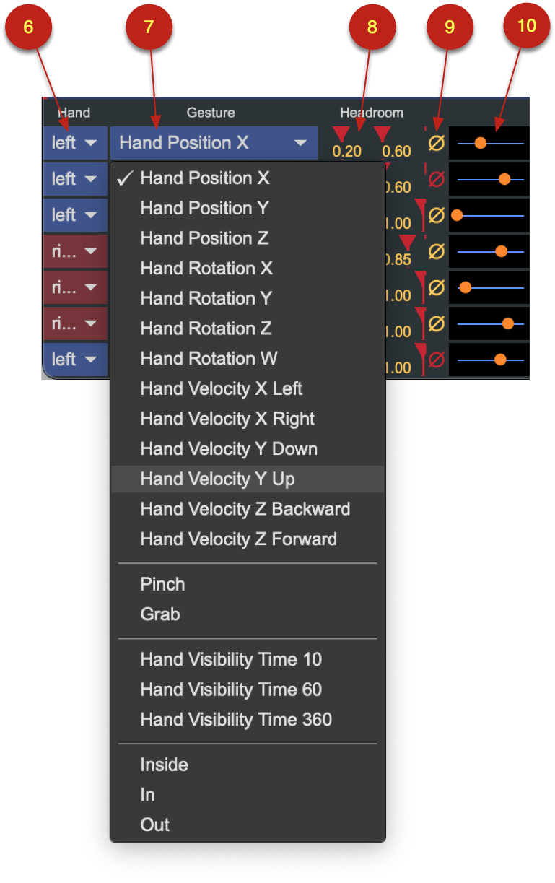Click the yellow invert icon in third row
Image resolution: width=555 pixels, height=883 pixels.
436,215
